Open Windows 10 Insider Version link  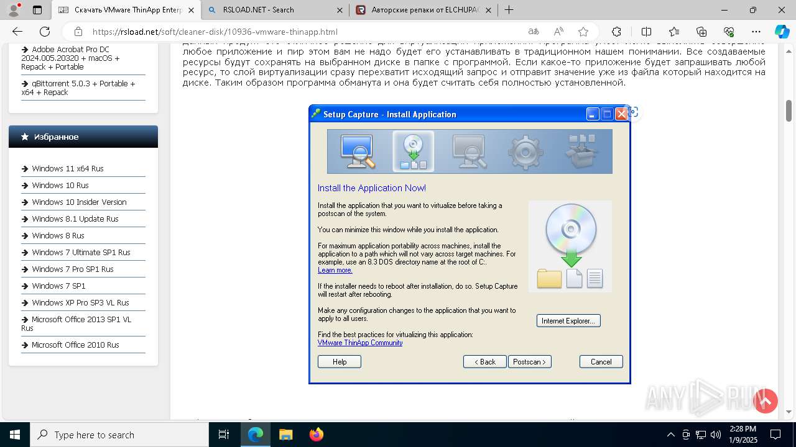tap(79, 202)
